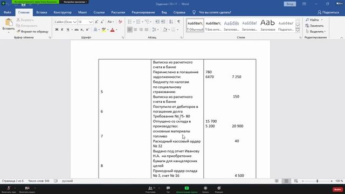Toggle bold formatting Ж
Viewport: 345px width, 194px height.
pyautogui.click(x=57, y=30)
